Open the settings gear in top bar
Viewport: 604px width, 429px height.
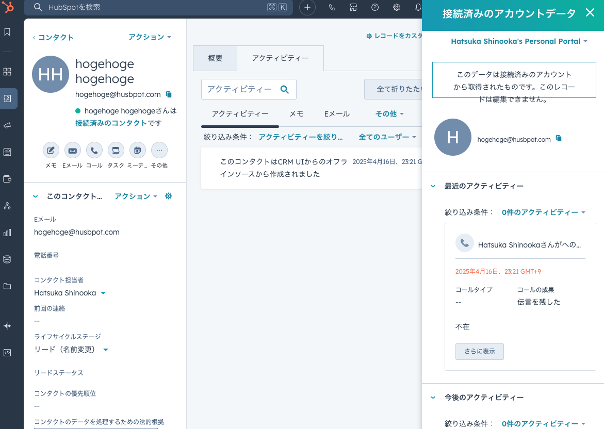tap(396, 7)
